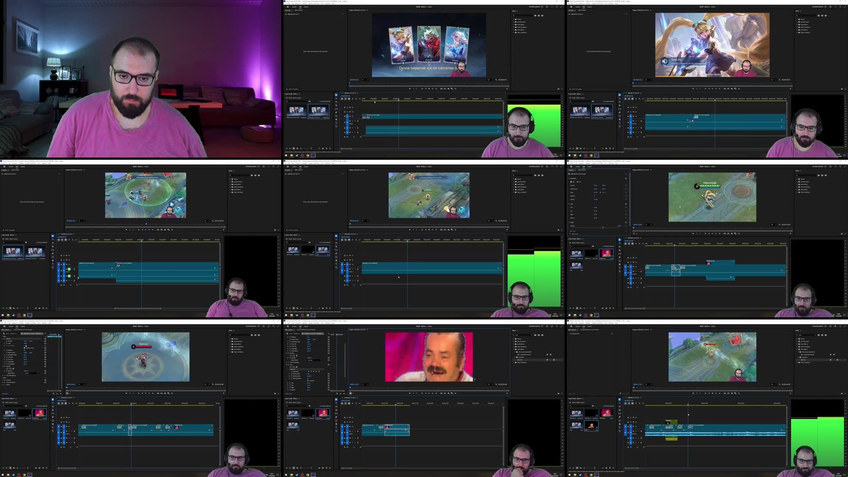848x477 pixels.
Task: Open Blend Mode dropdown in laughing-man frame
Action: [x=315, y=360]
